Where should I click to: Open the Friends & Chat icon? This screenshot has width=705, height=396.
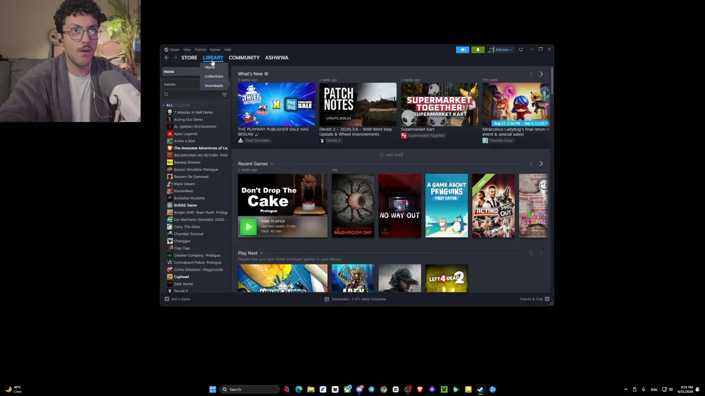tap(547, 299)
